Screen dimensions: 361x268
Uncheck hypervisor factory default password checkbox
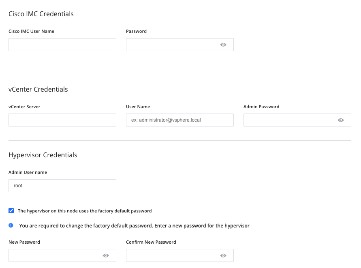pyautogui.click(x=11, y=210)
